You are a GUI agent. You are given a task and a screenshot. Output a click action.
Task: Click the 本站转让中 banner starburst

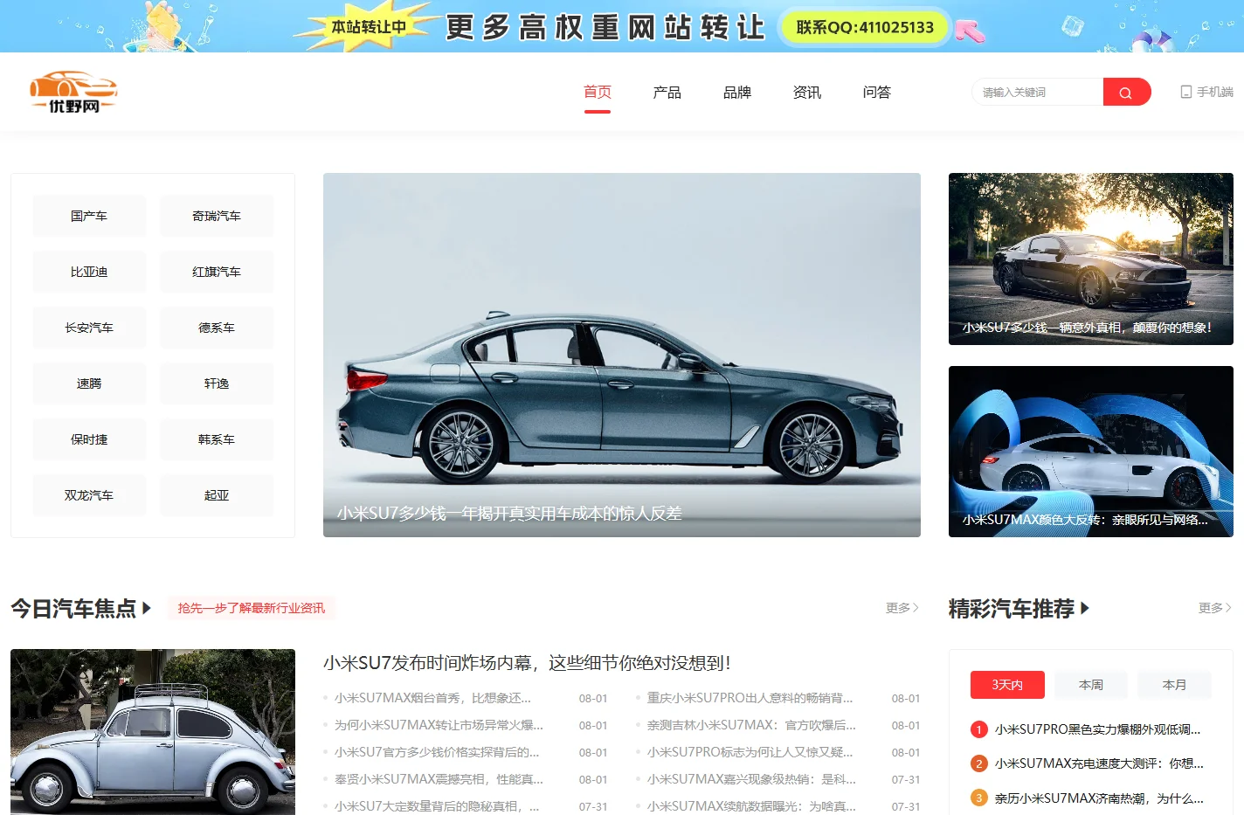[368, 27]
